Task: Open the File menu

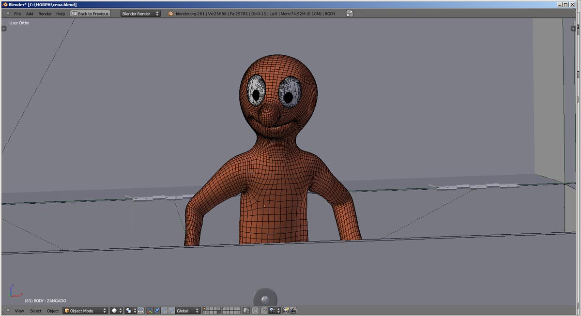Action: 17,14
